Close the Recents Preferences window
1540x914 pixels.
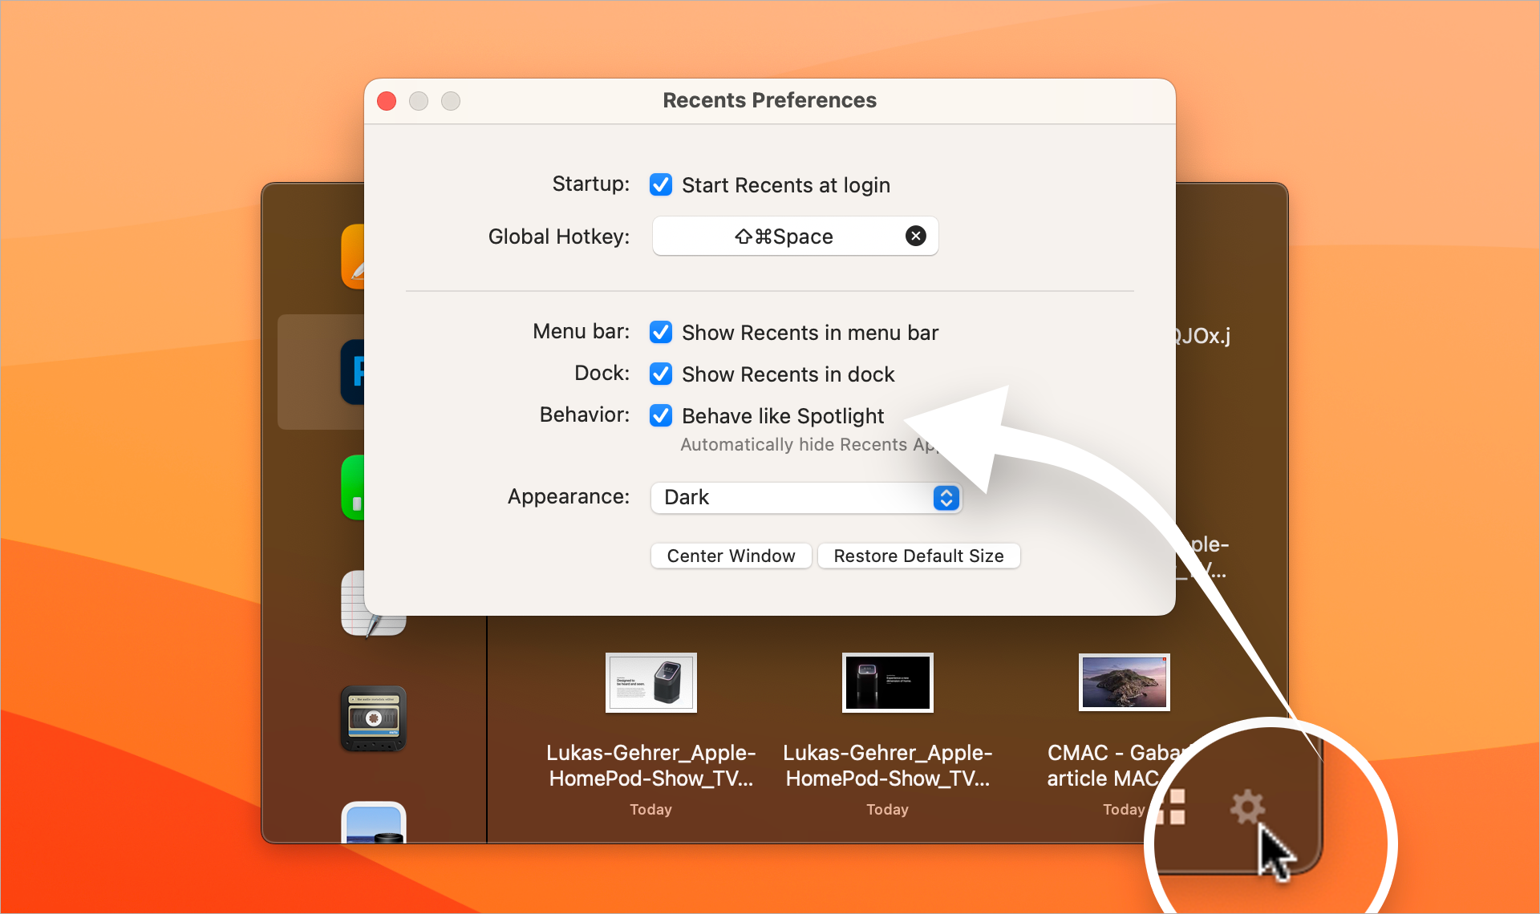click(x=387, y=101)
